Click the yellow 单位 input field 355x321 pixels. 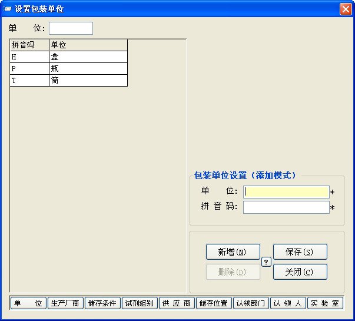pos(286,191)
